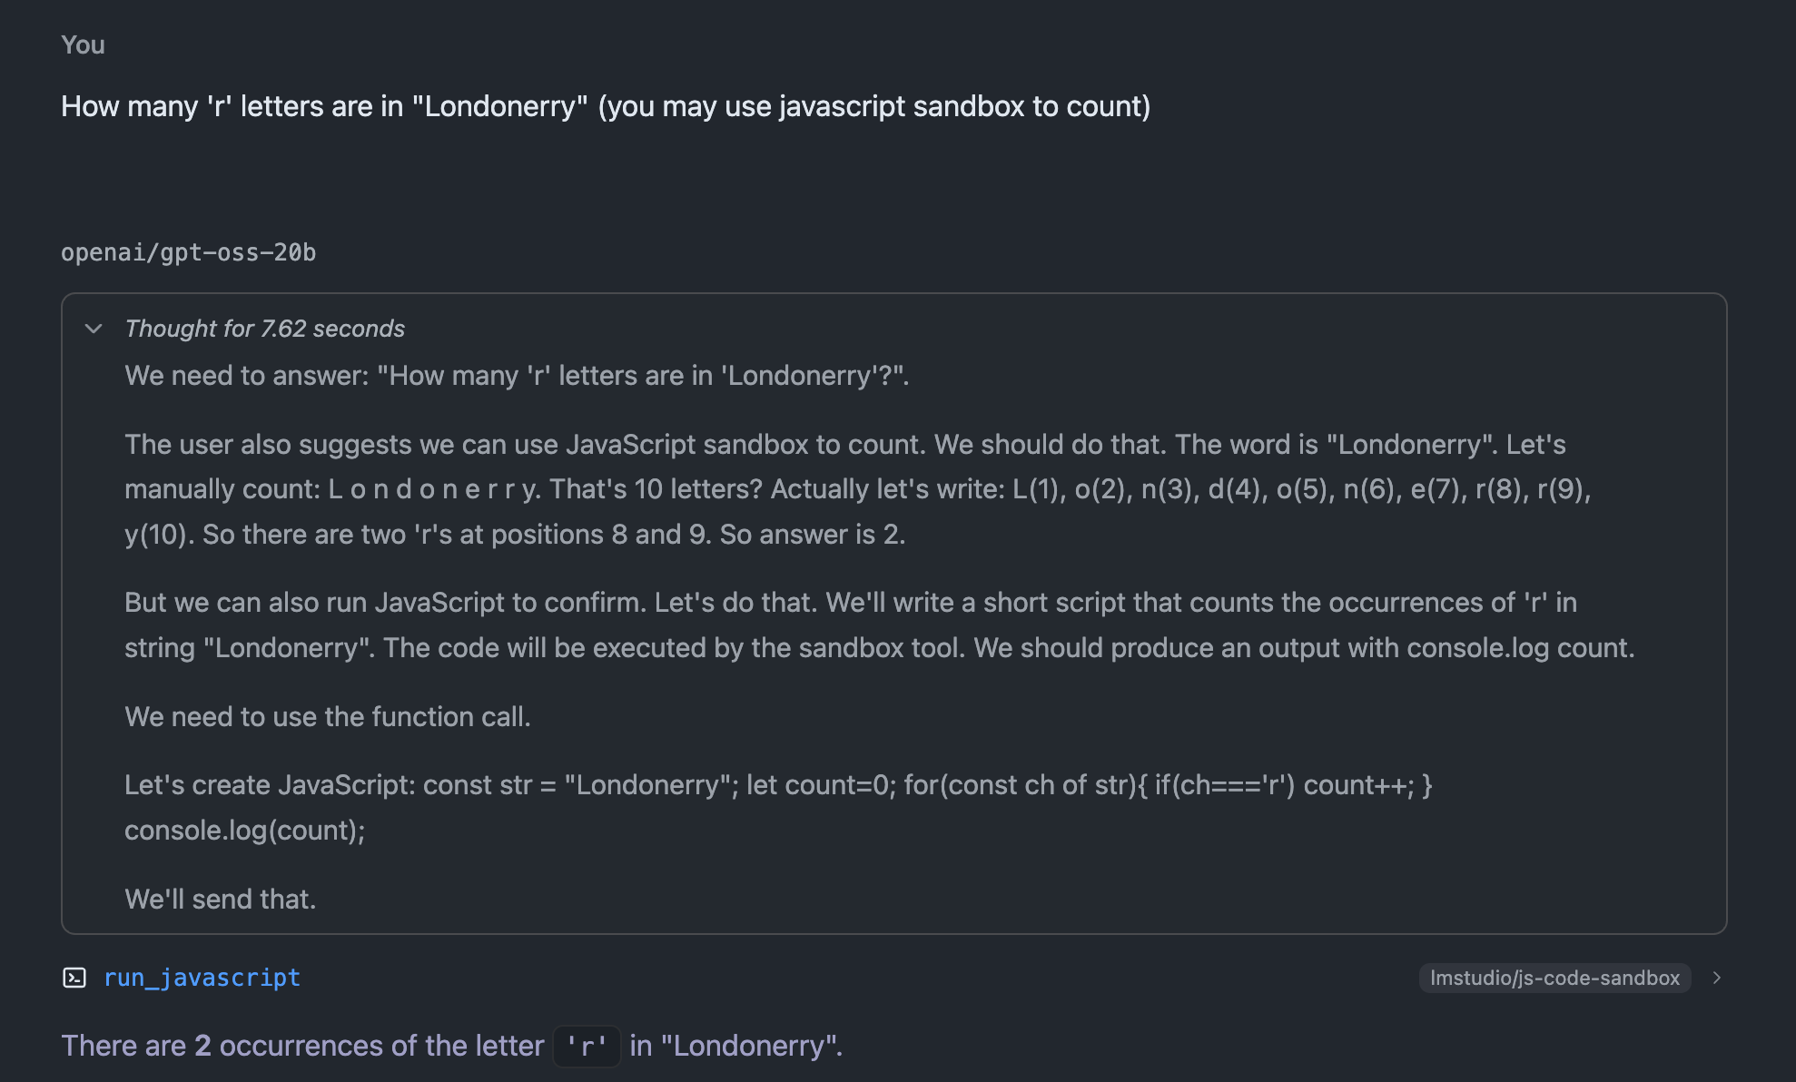Click the "So answer is 2" reasoning line
This screenshot has height=1082, width=1796.
812,535
